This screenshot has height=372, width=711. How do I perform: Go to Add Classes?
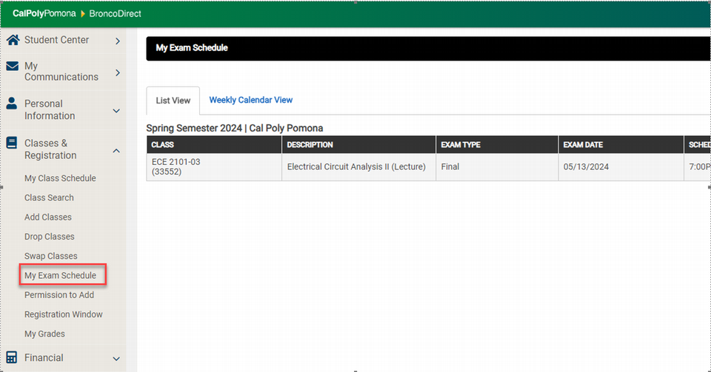coord(48,217)
